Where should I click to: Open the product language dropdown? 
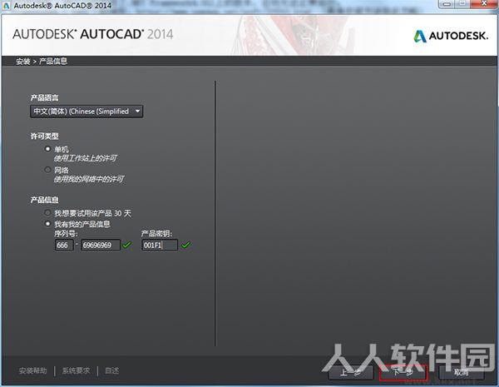[x=86, y=112]
